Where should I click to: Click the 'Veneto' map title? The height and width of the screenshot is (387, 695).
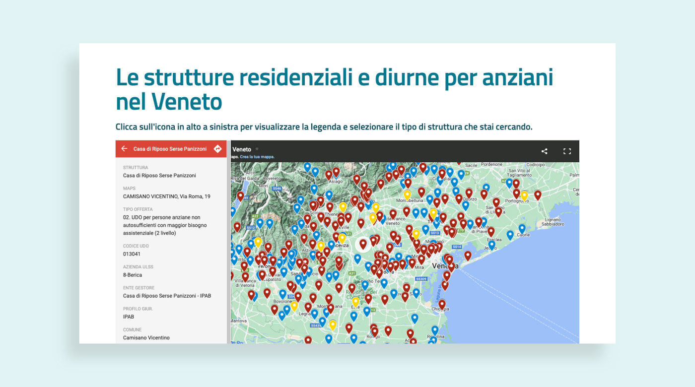tap(242, 149)
